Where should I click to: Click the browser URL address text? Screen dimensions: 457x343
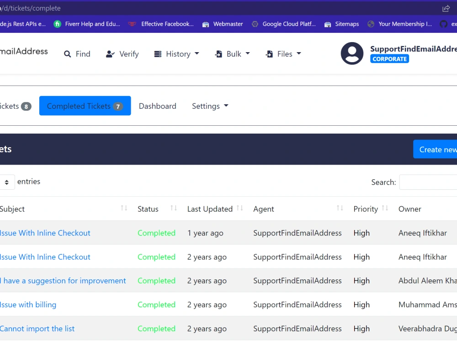[x=30, y=8]
